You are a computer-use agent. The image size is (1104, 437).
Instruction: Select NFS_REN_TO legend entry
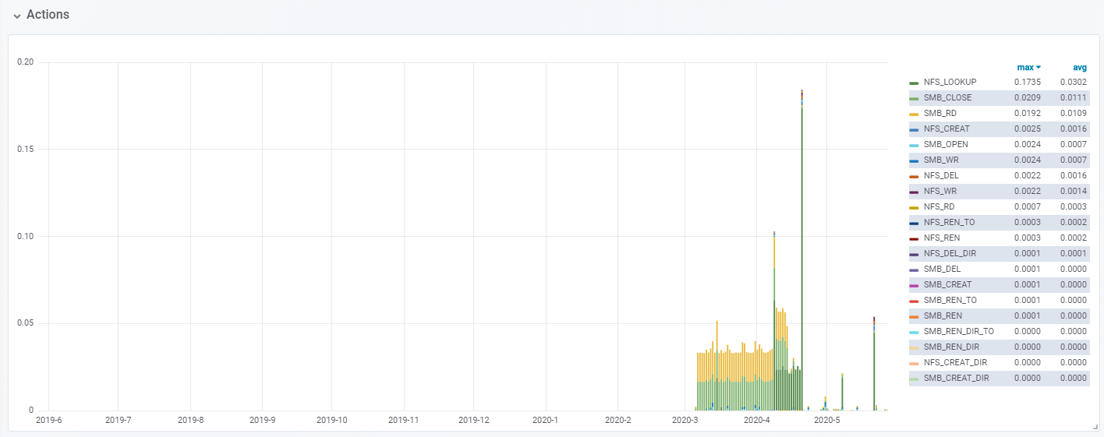(949, 222)
